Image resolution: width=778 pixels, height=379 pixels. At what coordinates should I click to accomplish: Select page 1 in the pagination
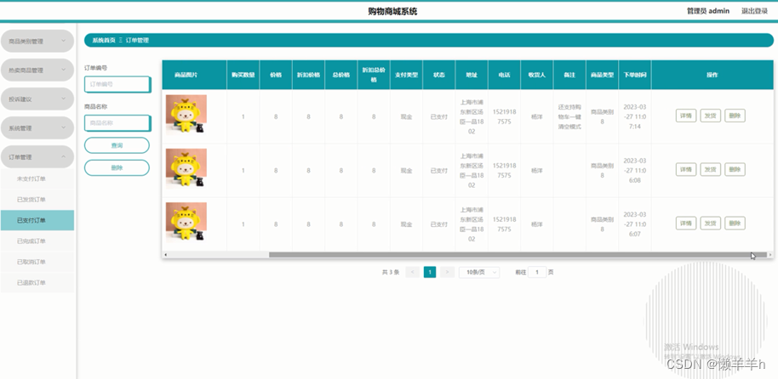(x=430, y=272)
